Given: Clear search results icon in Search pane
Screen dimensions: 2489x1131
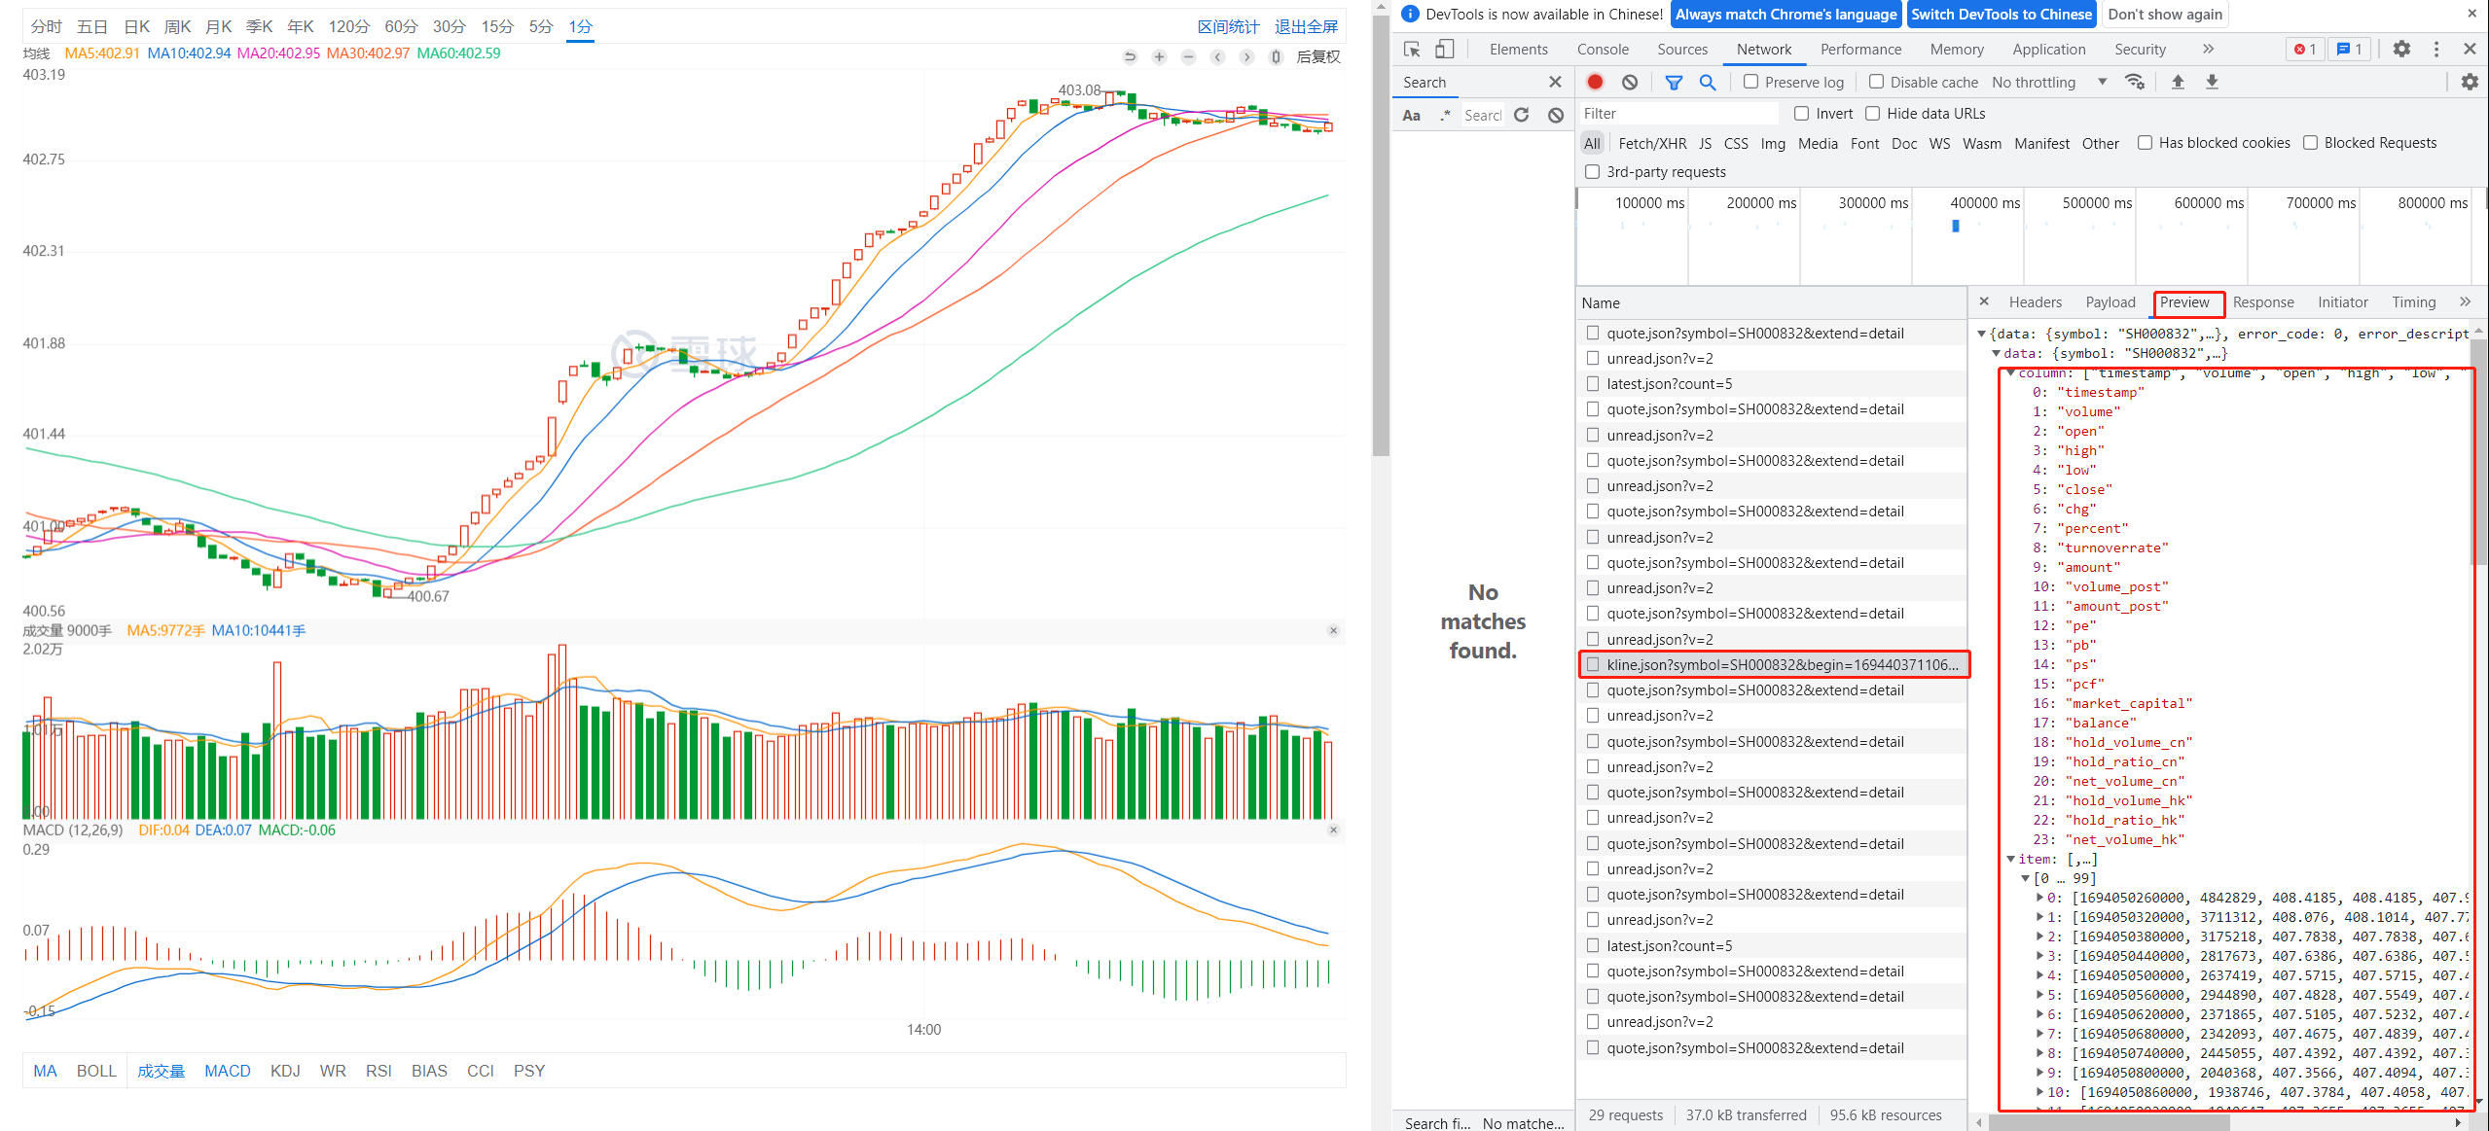Looking at the screenshot, I should pyautogui.click(x=1556, y=115).
